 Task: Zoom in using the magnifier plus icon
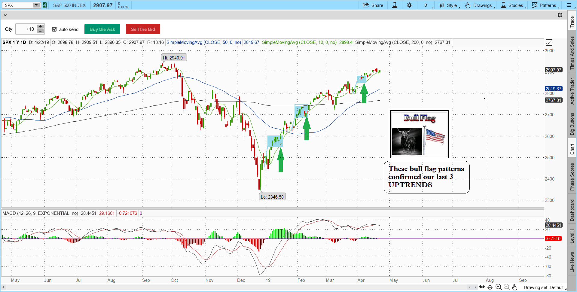coord(499,287)
